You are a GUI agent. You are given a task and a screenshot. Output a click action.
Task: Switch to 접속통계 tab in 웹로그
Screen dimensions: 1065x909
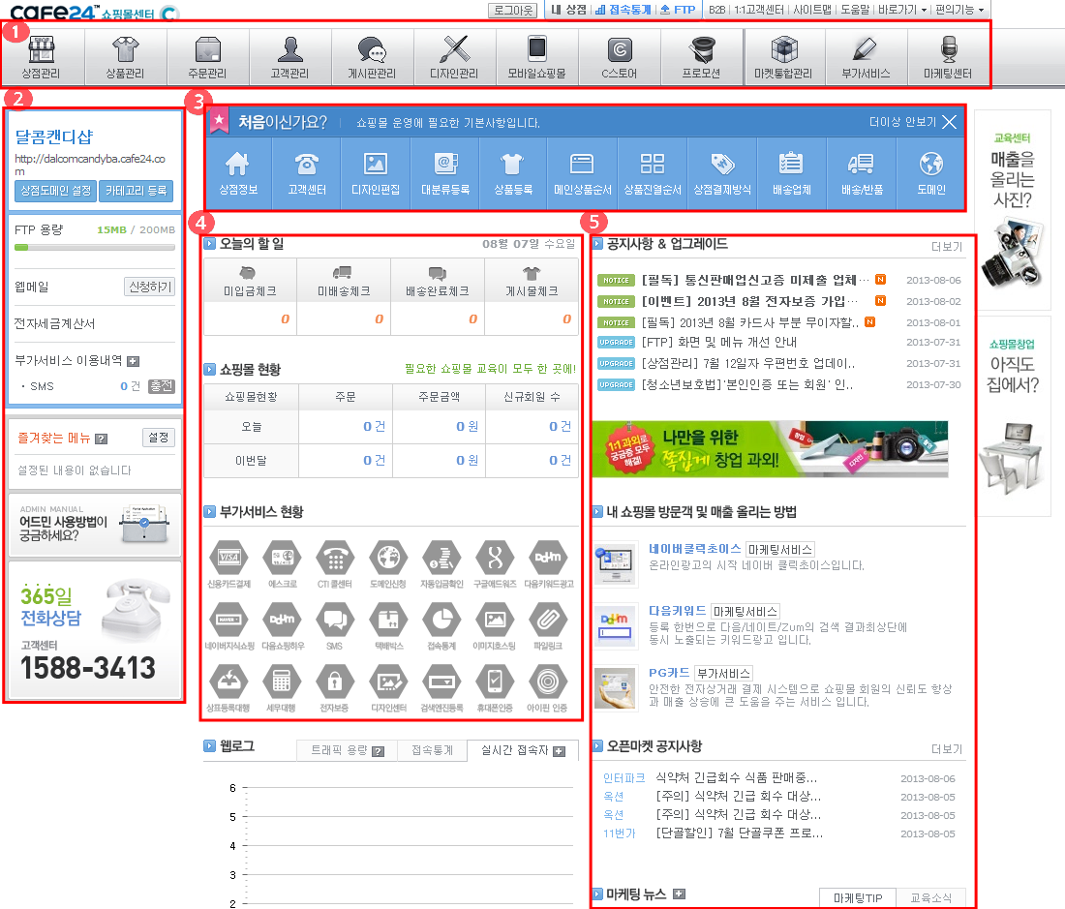click(x=433, y=750)
